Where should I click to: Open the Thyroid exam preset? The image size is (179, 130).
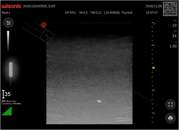pyautogui.click(x=127, y=13)
